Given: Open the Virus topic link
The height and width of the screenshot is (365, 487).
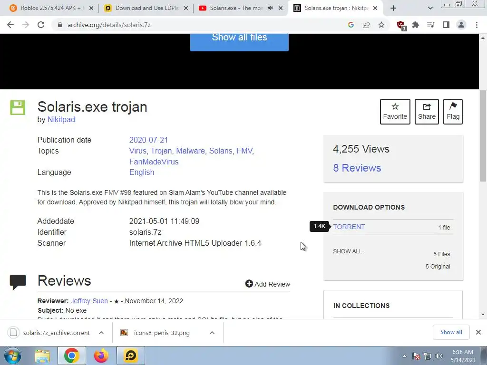Looking at the screenshot, I should click(137, 151).
